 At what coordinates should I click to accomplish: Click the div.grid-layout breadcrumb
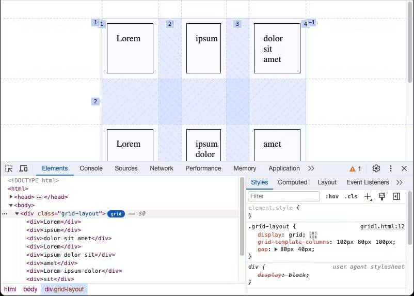tap(64, 289)
